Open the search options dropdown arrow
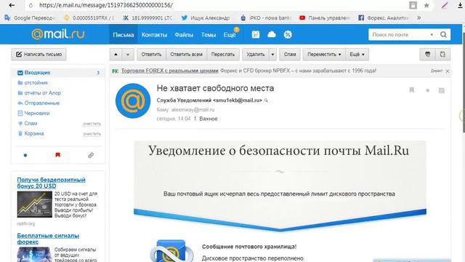This screenshot has height=262, width=465. coord(432,35)
